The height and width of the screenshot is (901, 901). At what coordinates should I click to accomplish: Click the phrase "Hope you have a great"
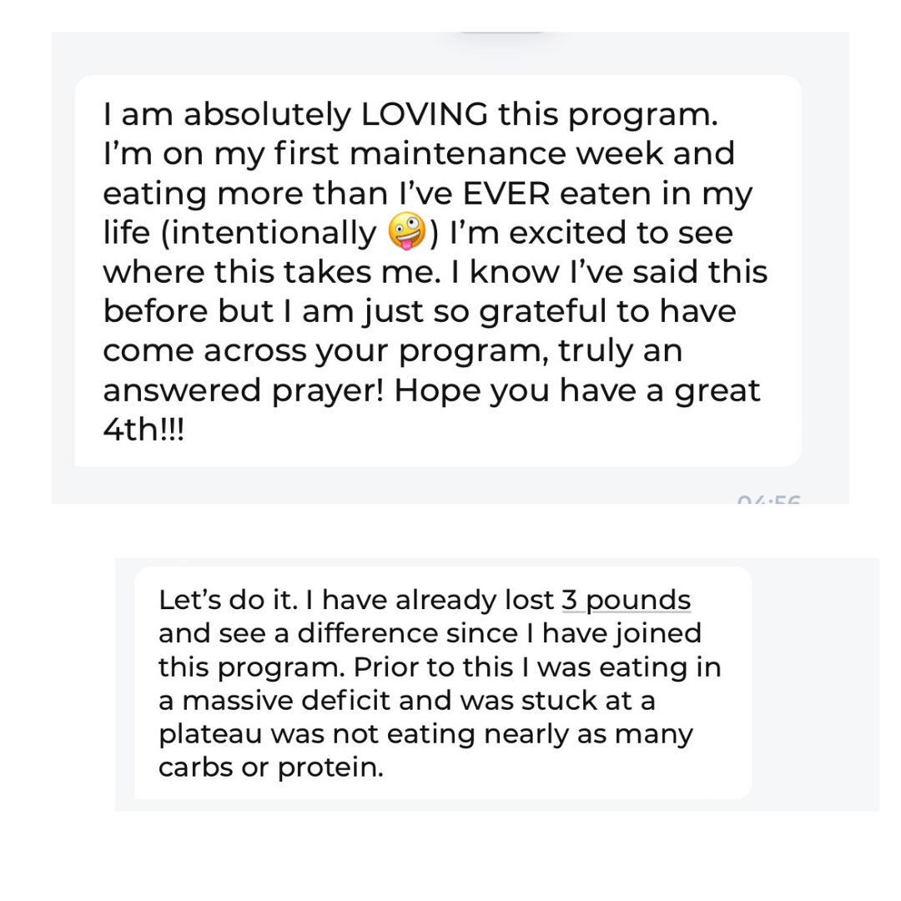[x=577, y=390]
